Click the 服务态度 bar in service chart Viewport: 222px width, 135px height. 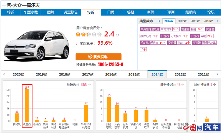point(109,109)
